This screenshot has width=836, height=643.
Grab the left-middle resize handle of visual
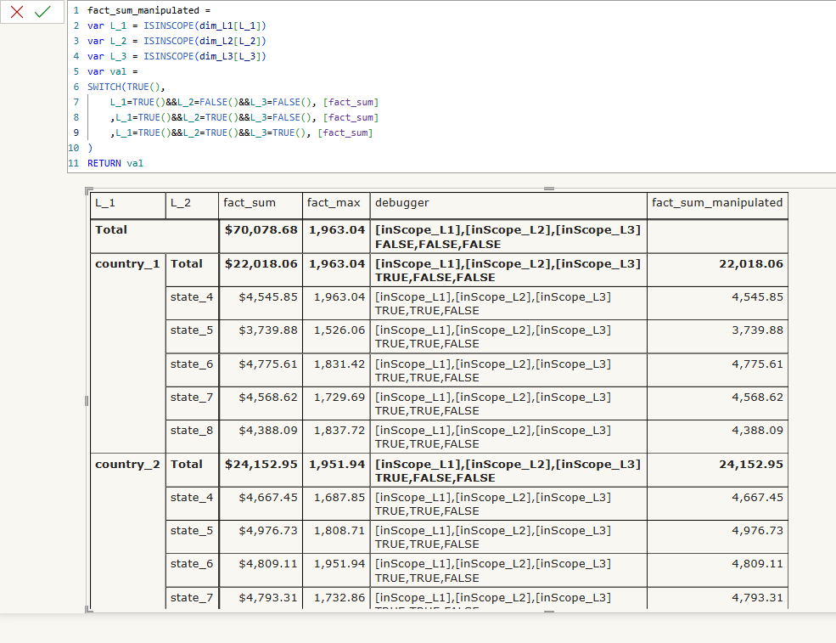[x=87, y=401]
